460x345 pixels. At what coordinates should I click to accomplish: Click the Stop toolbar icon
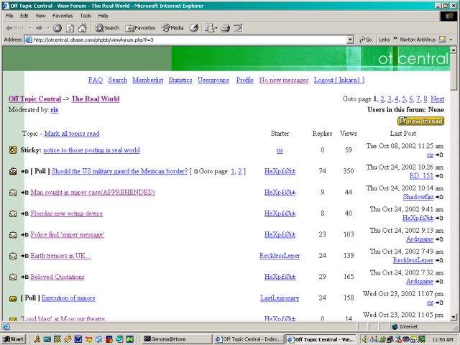[57, 28]
